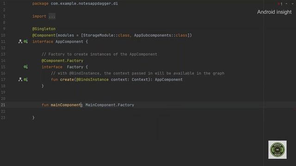Screen dimensions: 296x166
Task: Go to previous highlighted error arrow
Action: point(286,4)
